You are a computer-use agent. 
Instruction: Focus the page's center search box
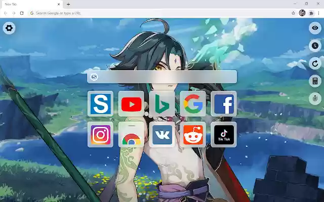click(x=162, y=77)
